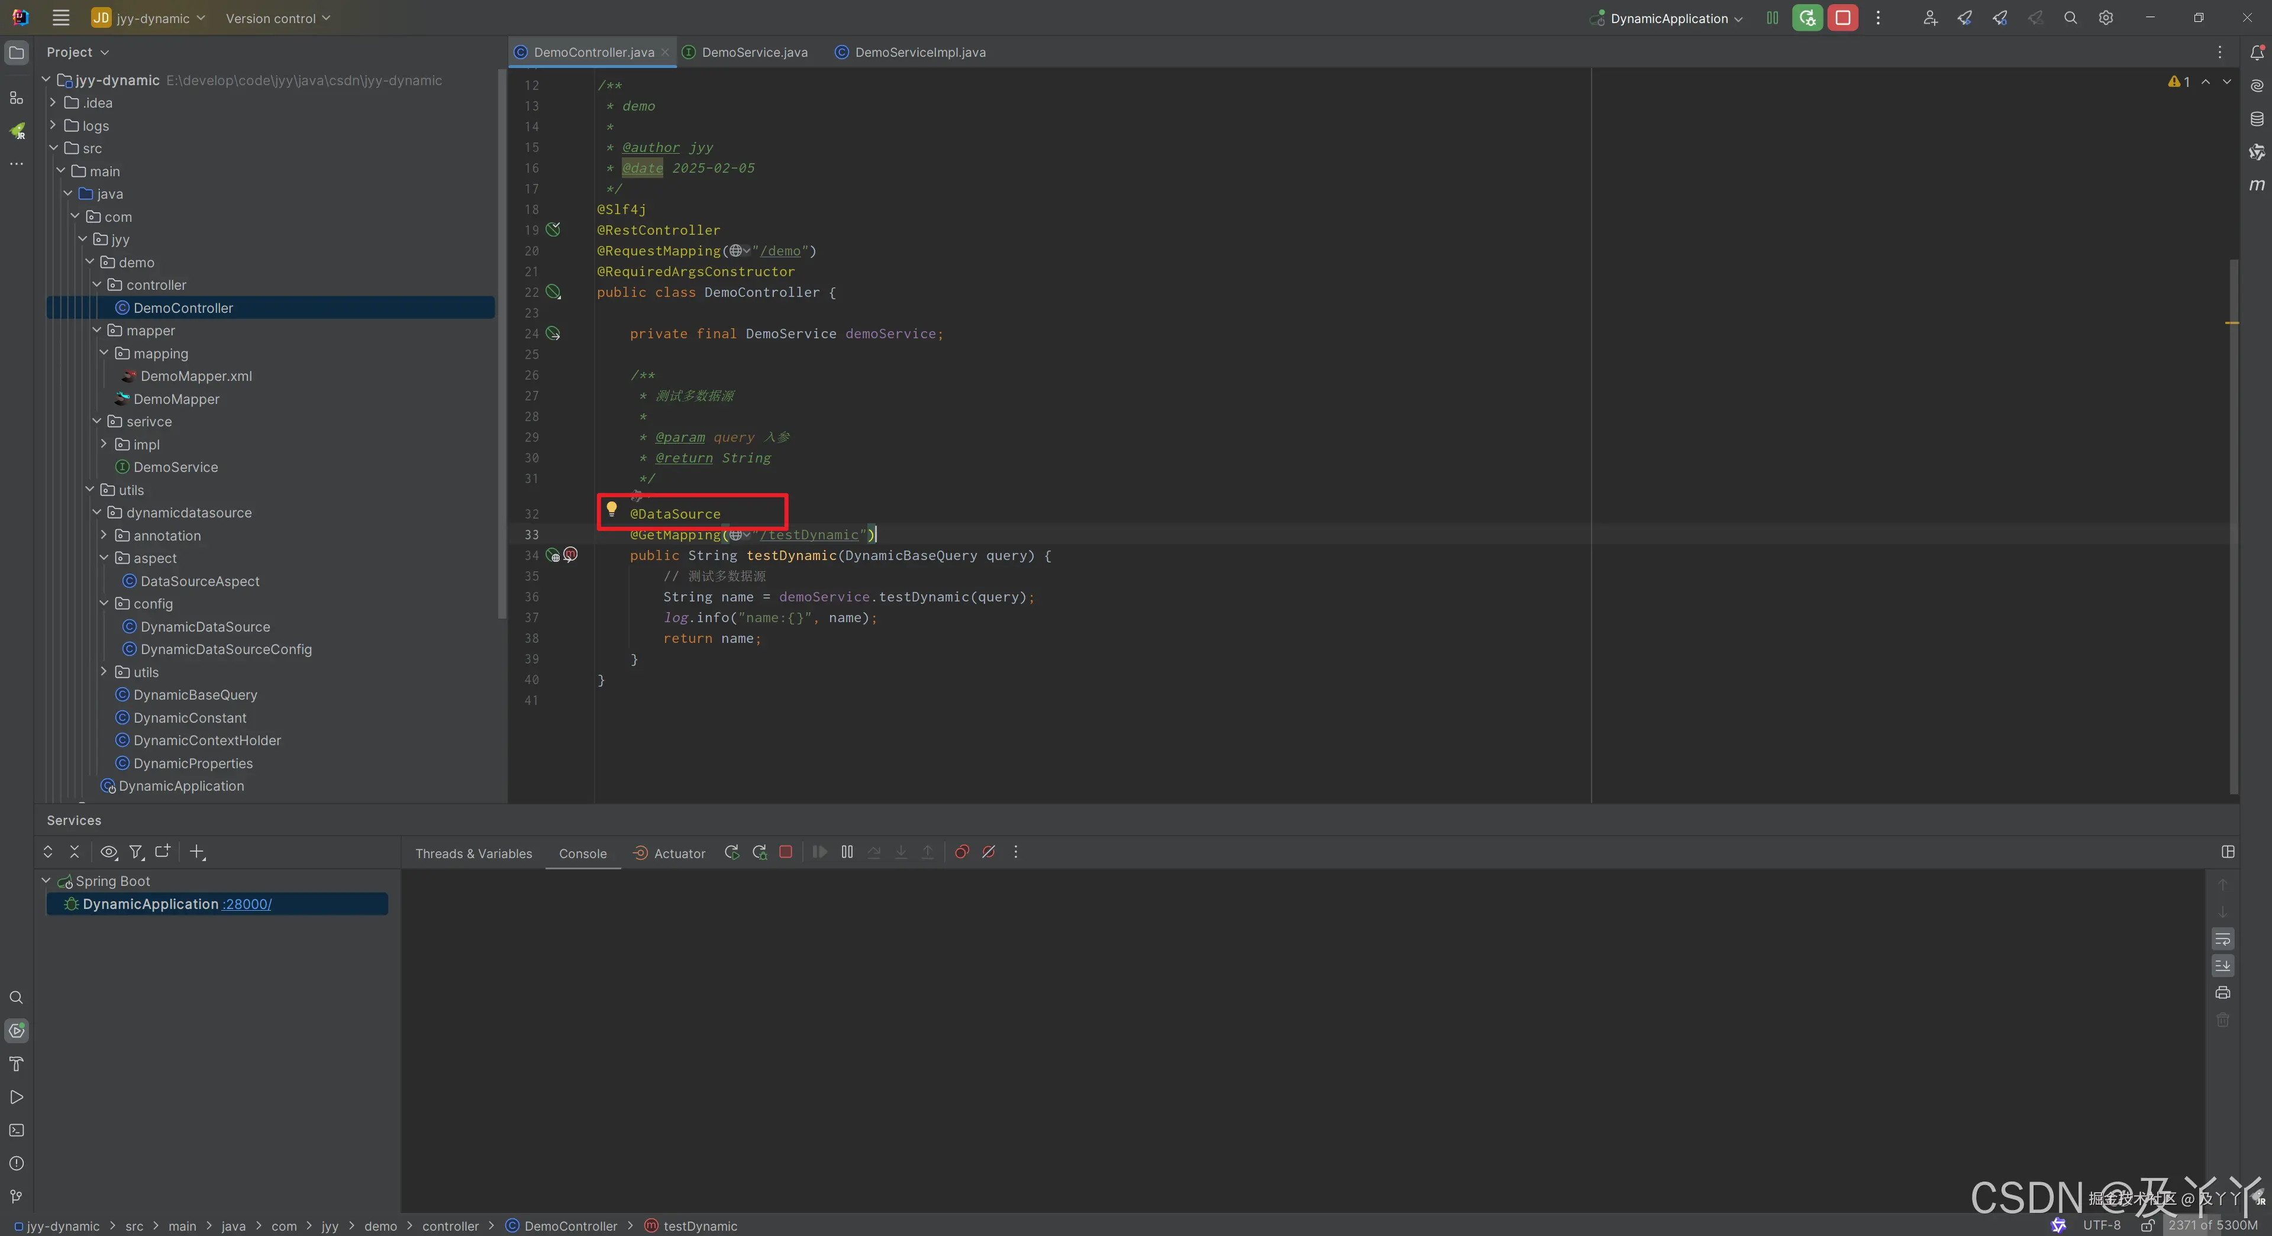The width and height of the screenshot is (2272, 1236).
Task: Switch to Threads & Variables tab
Action: 473,853
